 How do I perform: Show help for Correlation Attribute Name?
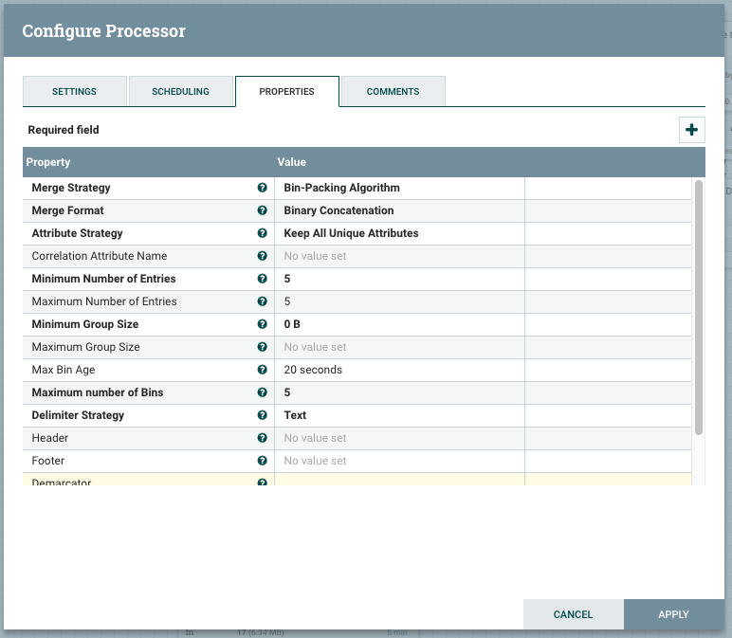click(262, 256)
